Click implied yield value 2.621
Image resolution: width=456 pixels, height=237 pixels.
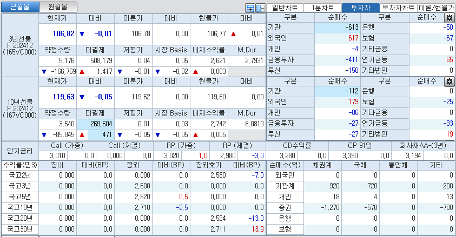tap(218, 60)
